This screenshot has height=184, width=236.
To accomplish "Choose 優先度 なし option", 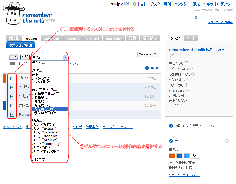I will click(x=50, y=105).
